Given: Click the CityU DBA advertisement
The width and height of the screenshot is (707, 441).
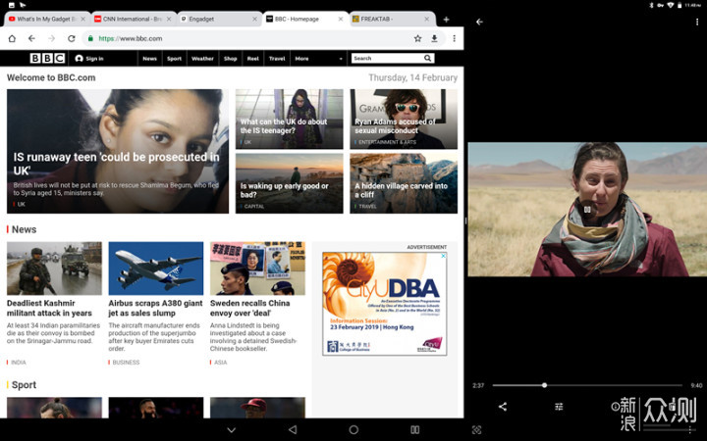Looking at the screenshot, I should coord(384,304).
